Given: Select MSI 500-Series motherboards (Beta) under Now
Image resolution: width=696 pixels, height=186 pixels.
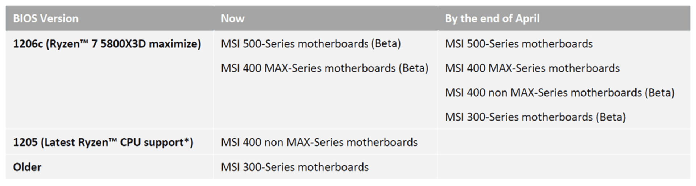Looking at the screenshot, I should 311,44.
